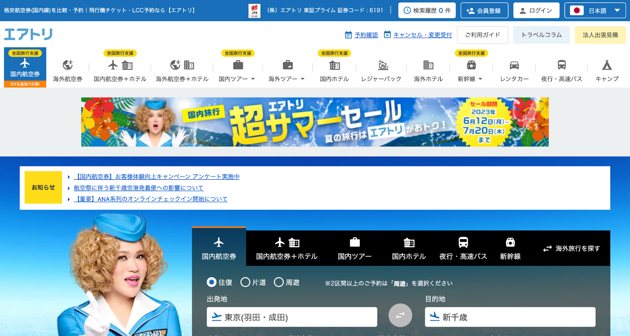Click the Japan flag icon
Screen dimensions: 630x336
click(x=577, y=11)
